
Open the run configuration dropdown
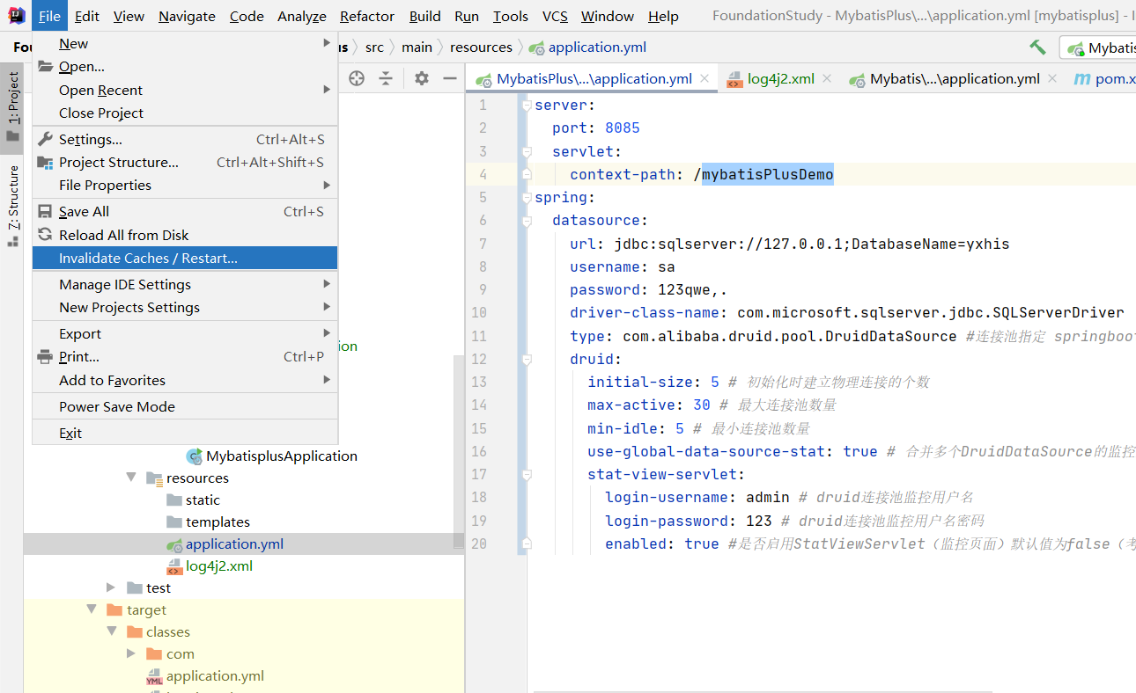click(1098, 47)
